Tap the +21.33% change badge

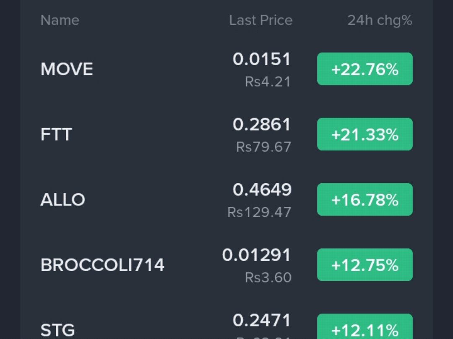pyautogui.click(x=364, y=134)
